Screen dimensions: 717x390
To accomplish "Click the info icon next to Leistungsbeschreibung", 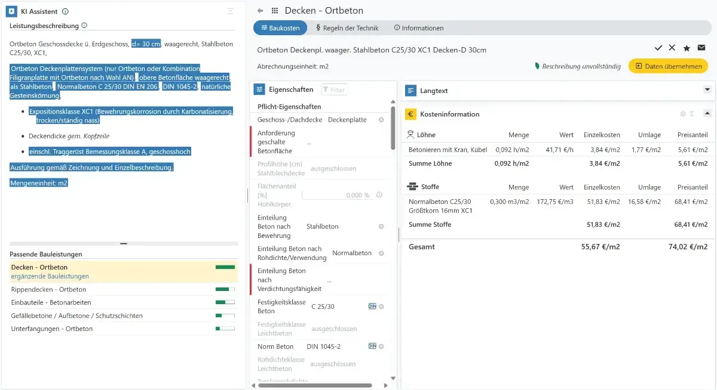I will tap(84, 26).
